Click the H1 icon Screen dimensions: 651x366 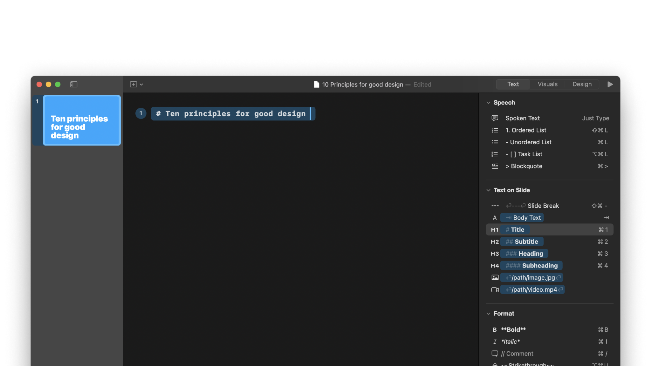click(x=495, y=230)
